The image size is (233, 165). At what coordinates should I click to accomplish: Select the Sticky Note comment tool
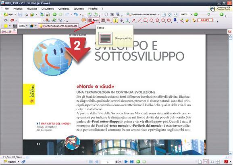pos(83,20)
